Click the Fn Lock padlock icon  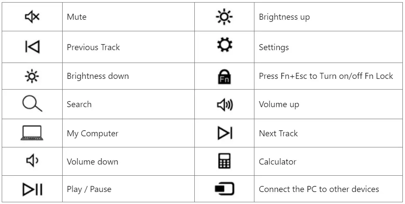coord(224,76)
